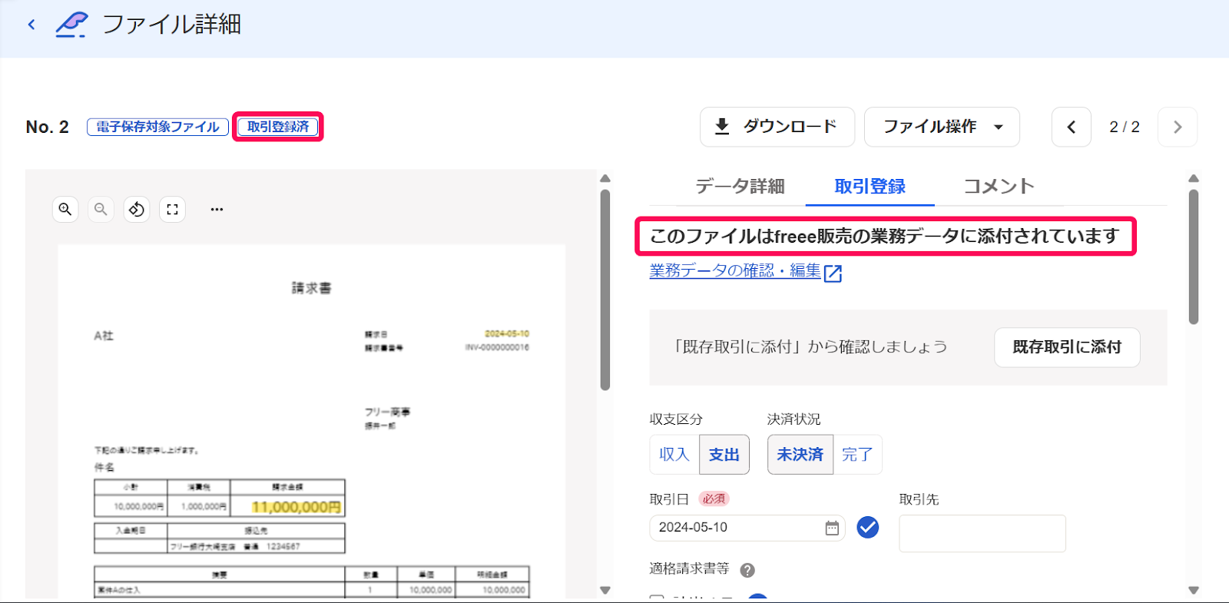Click the ダウンロード button
Screen dimensions: 1229x603
pos(777,127)
